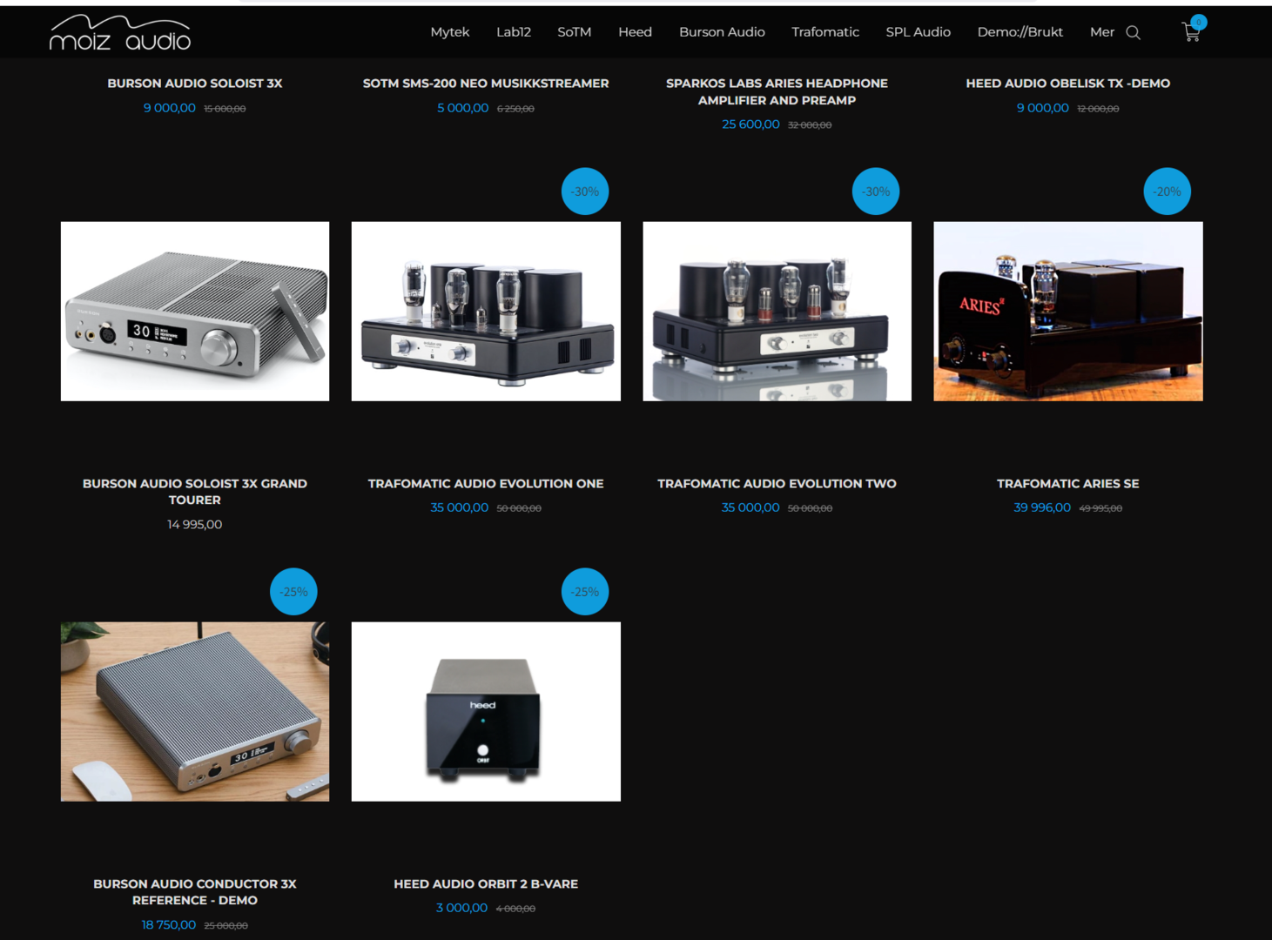
Task: Open Burson Audio Conductor 3X Reference - Demo link
Action: point(195,892)
